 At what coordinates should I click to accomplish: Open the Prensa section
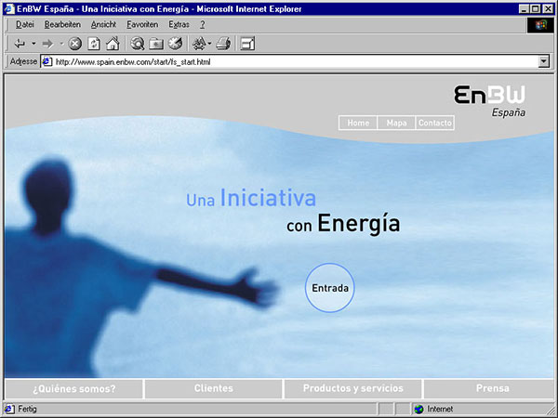coord(490,388)
